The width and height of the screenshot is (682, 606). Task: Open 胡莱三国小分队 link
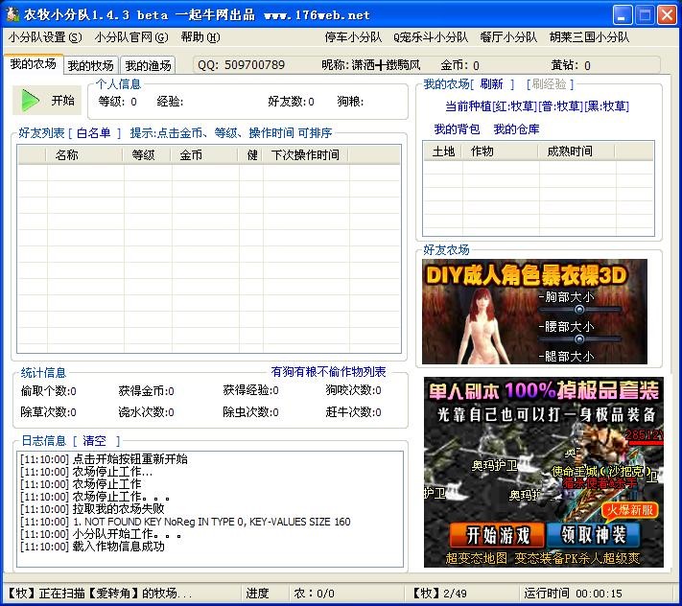(589, 37)
